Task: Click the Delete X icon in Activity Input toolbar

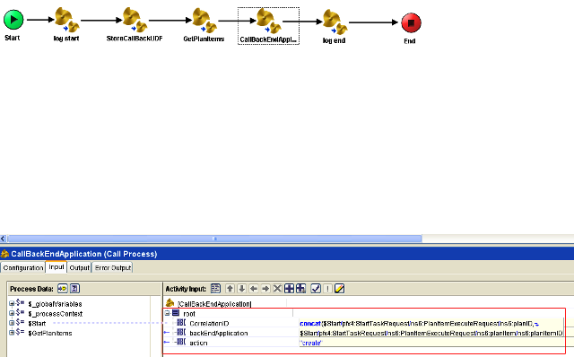Action: point(277,289)
